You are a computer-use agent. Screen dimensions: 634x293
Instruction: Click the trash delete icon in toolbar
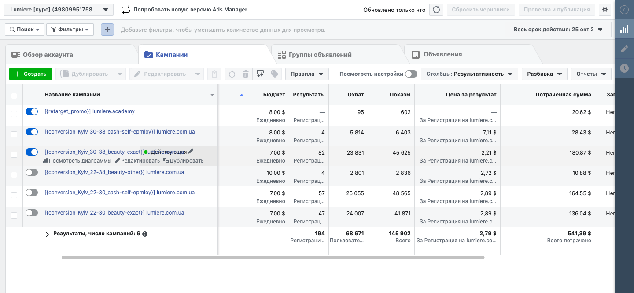(x=246, y=74)
